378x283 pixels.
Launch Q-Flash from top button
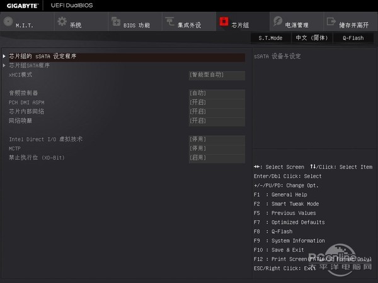353,38
